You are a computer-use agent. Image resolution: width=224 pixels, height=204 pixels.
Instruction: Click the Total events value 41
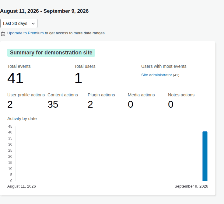(x=15, y=78)
